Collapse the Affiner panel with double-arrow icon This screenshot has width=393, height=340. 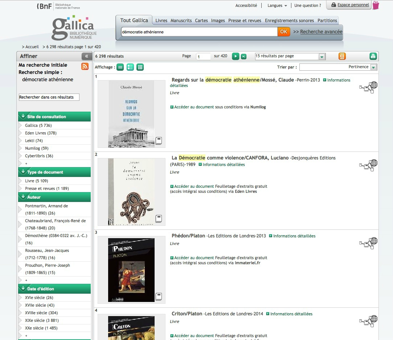click(87, 56)
